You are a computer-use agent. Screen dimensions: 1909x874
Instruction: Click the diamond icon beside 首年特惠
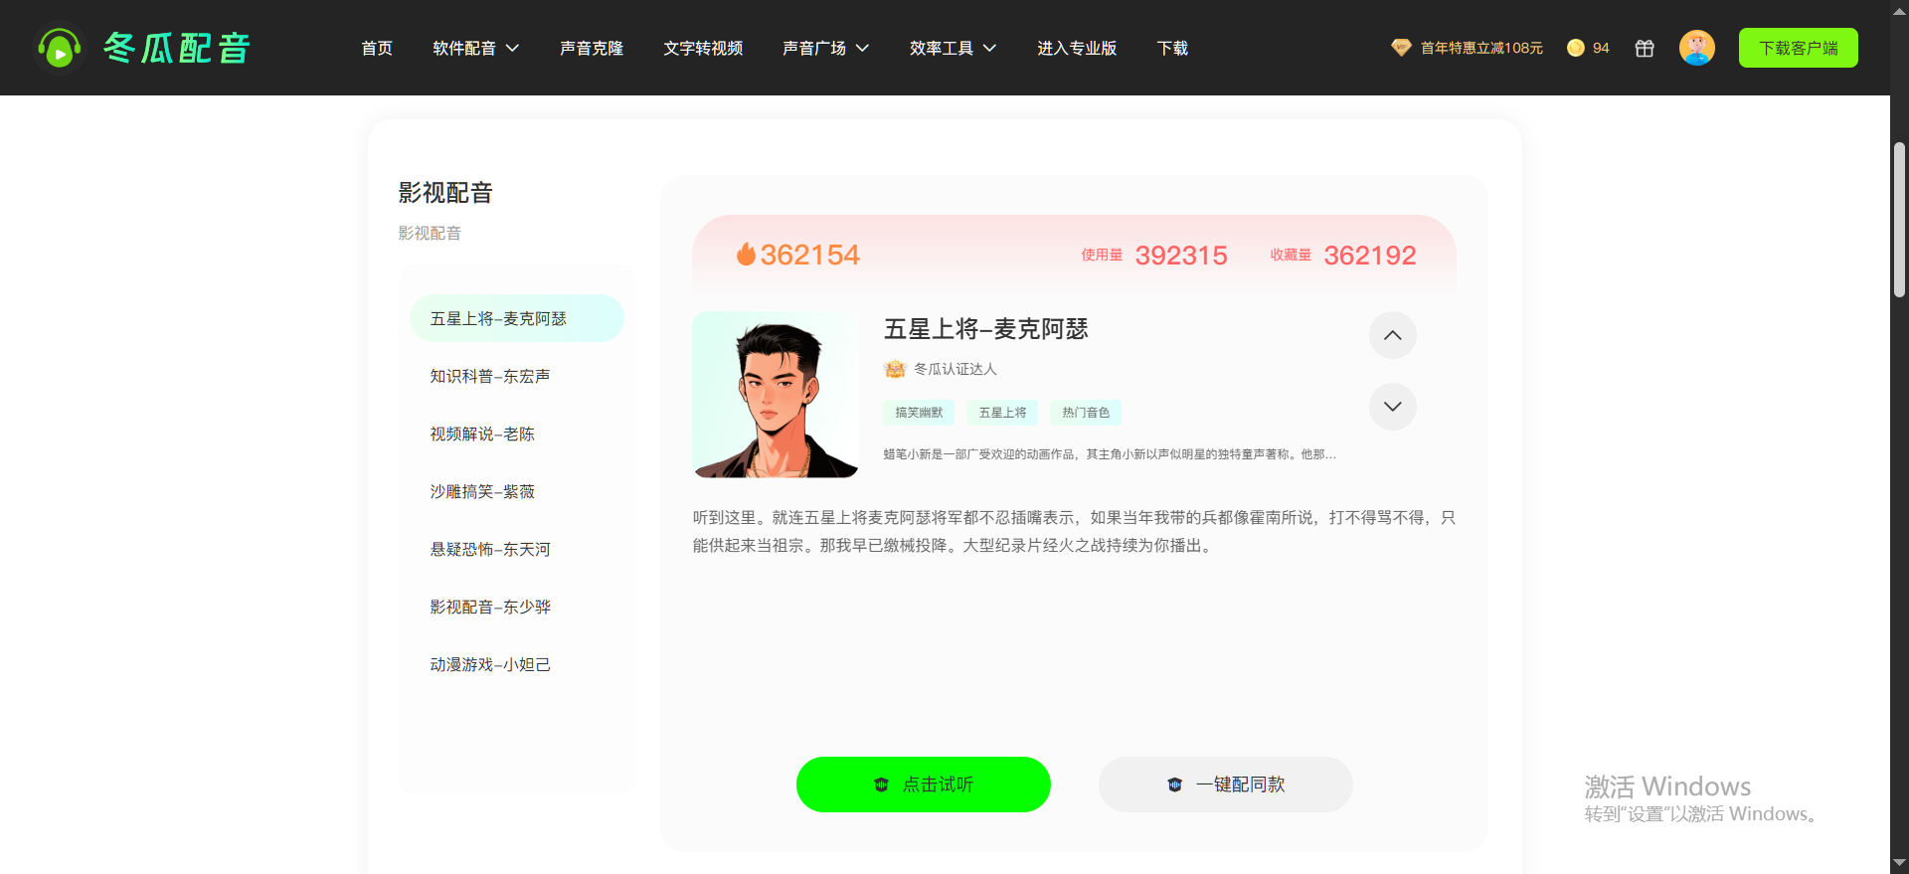coord(1401,48)
